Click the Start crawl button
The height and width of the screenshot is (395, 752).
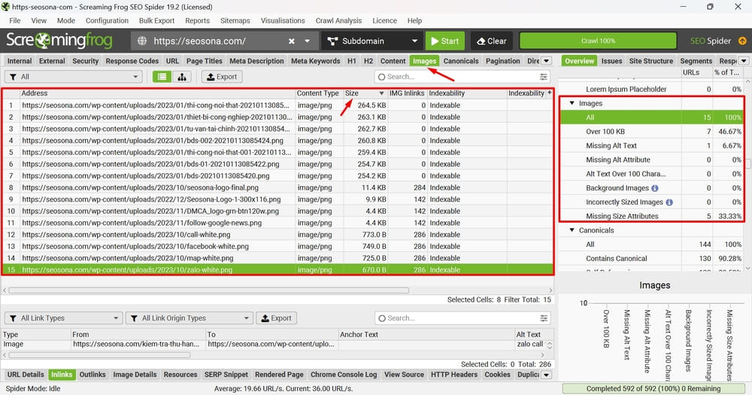[445, 41]
